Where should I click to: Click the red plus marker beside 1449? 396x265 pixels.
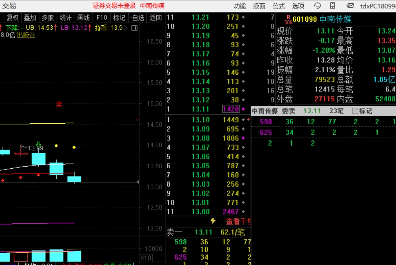(248, 120)
